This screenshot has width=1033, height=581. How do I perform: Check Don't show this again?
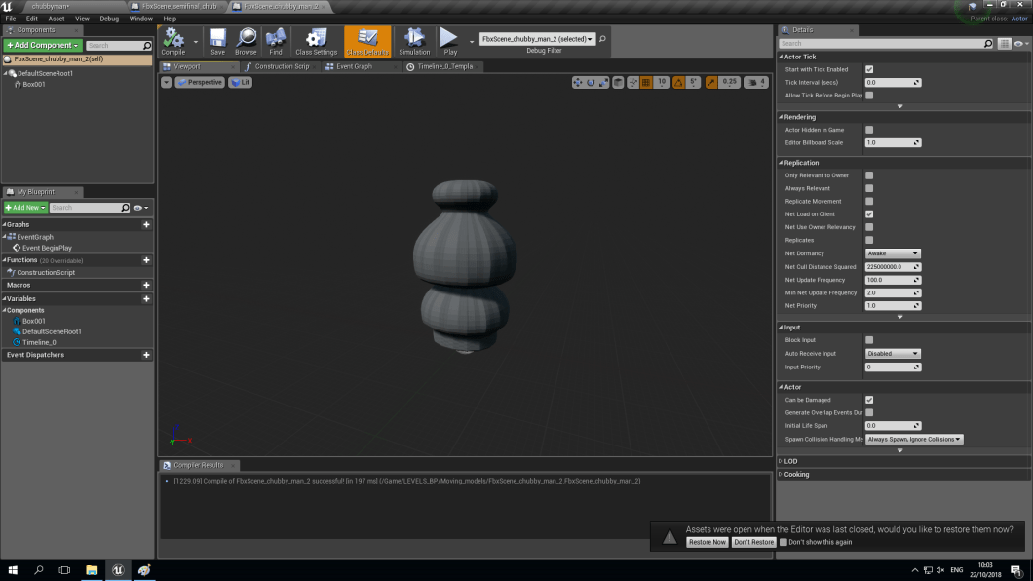pyautogui.click(x=784, y=542)
